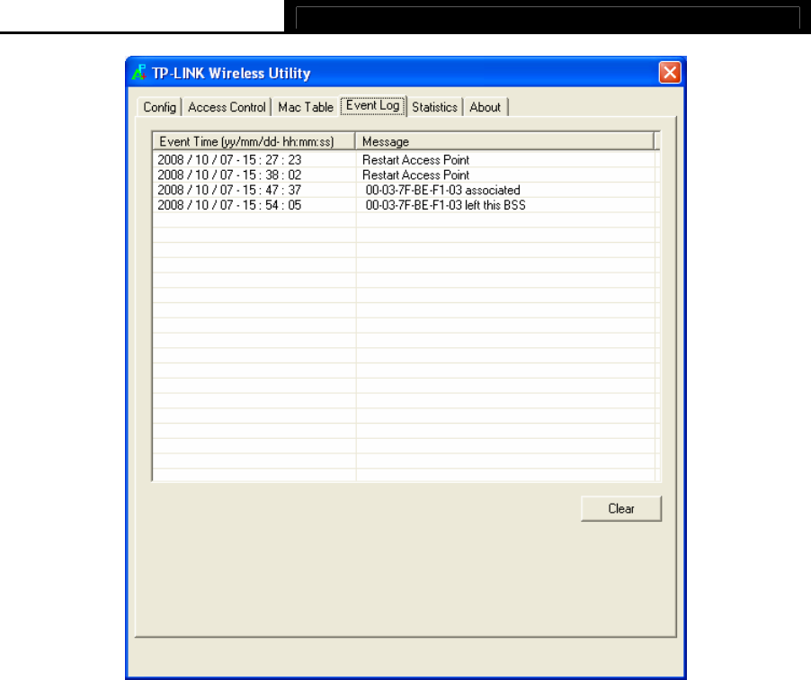Select the 15 : 47 : 37 event time
811x680 pixels.
[229, 190]
